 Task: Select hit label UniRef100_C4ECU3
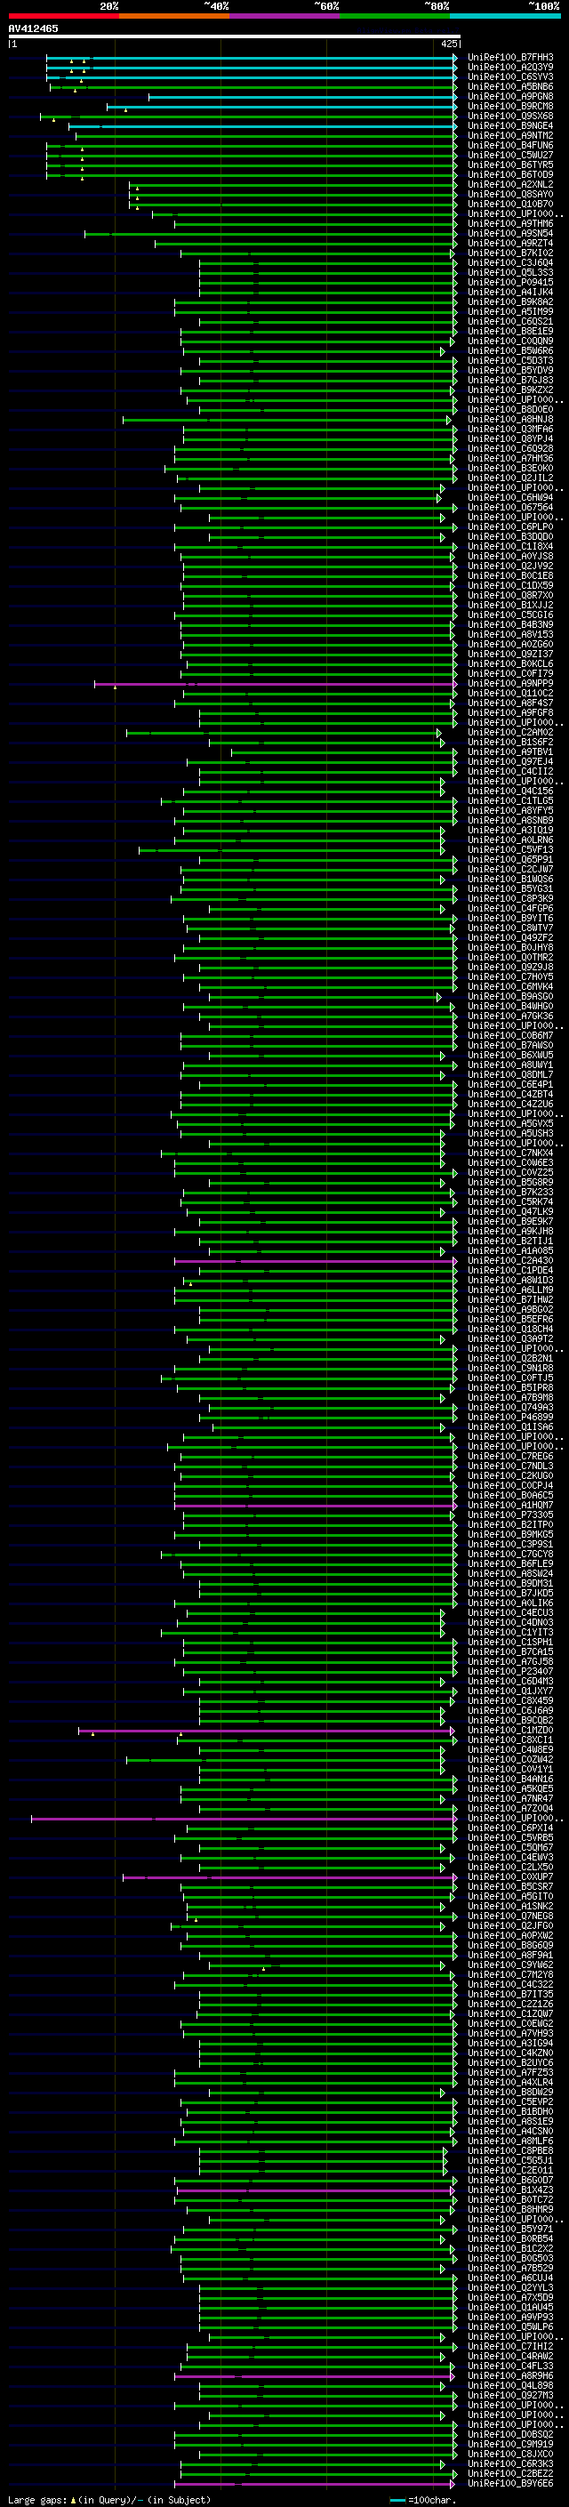pyautogui.click(x=510, y=1612)
